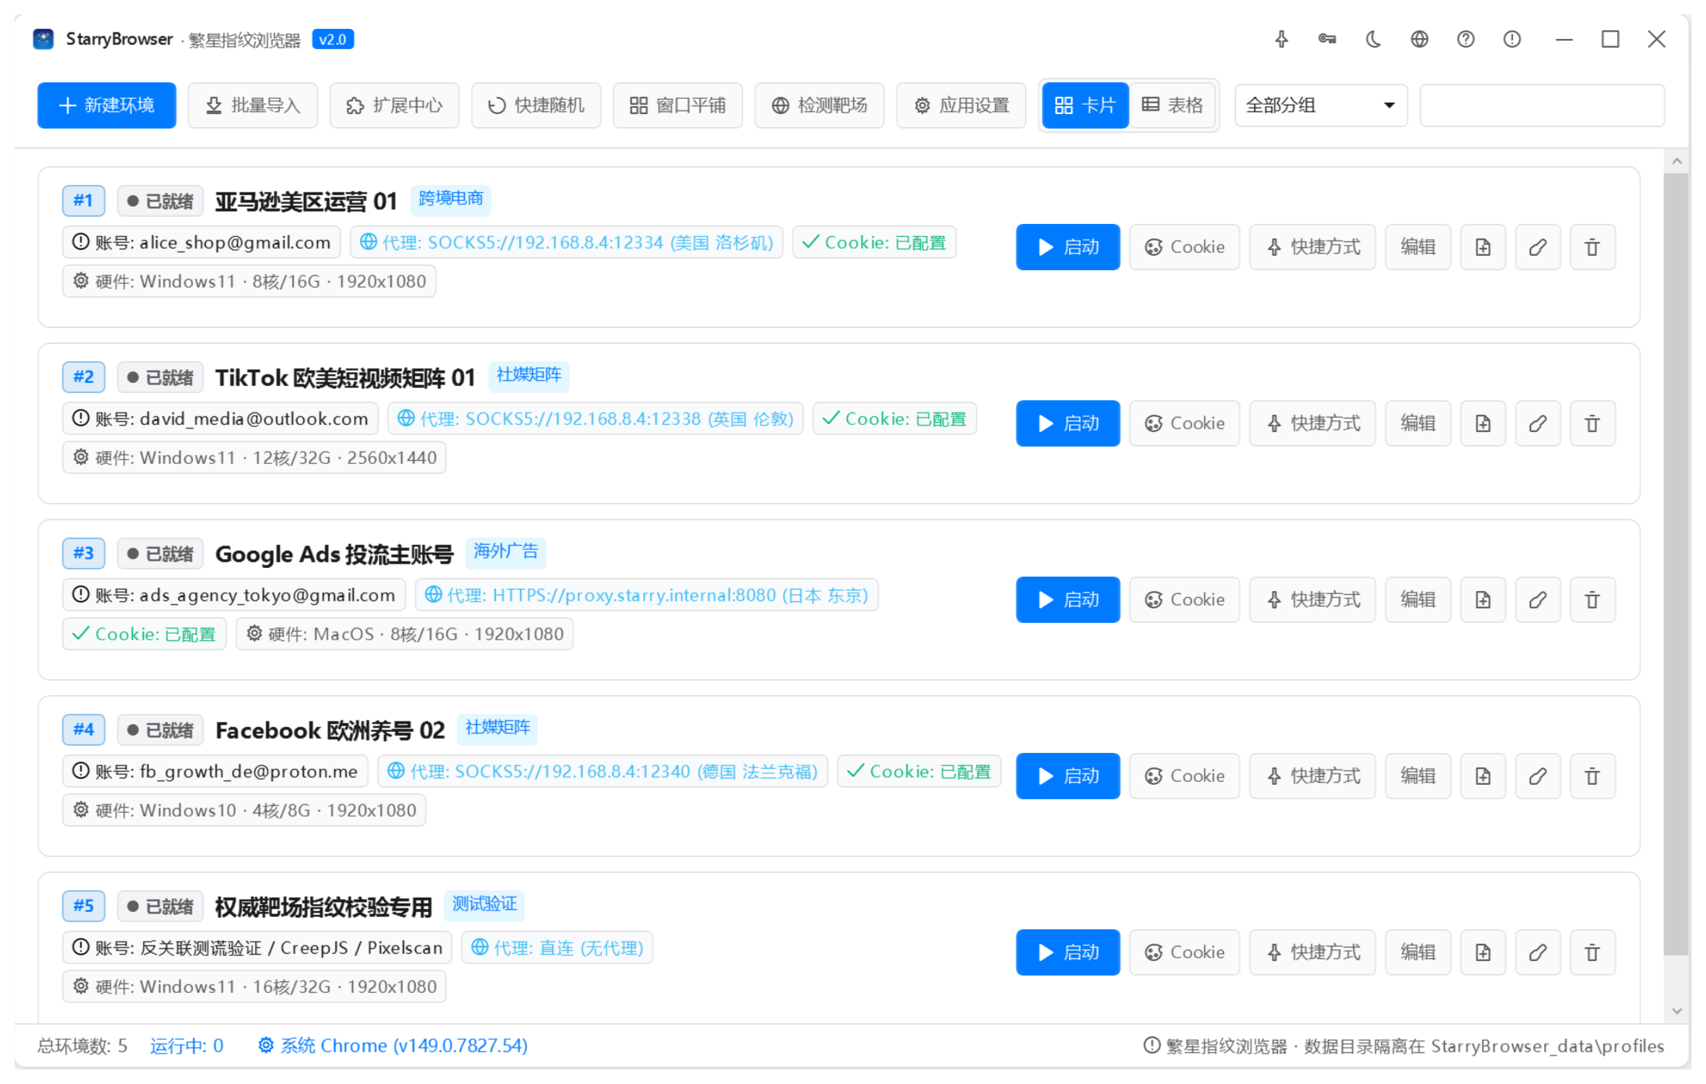Open 应用设置 app settings
Viewport: 1706px width, 1084px height.
(x=961, y=106)
